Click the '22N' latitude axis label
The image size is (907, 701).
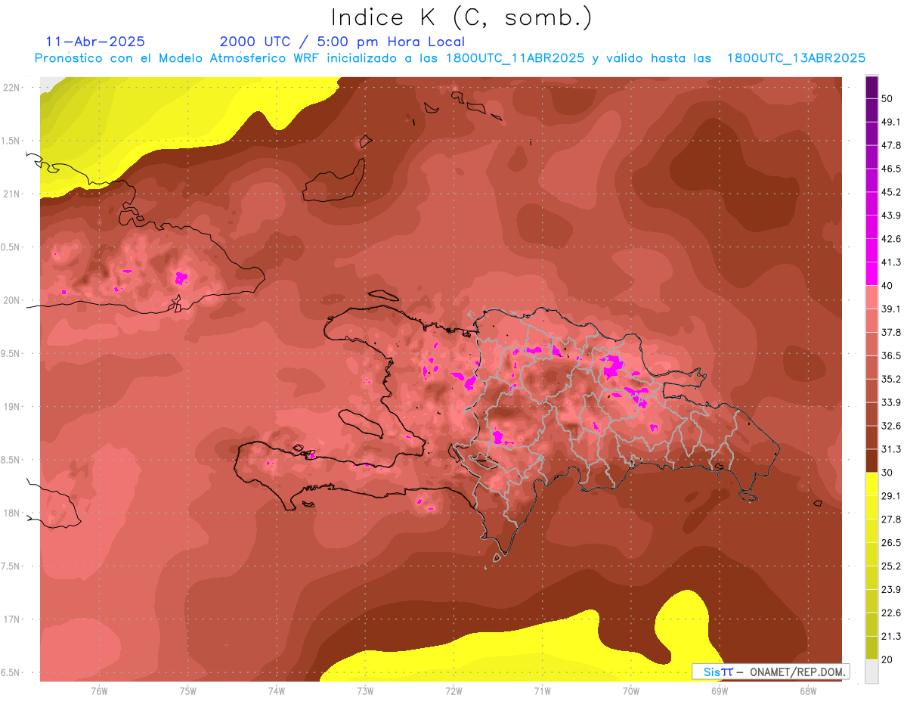pos(12,87)
